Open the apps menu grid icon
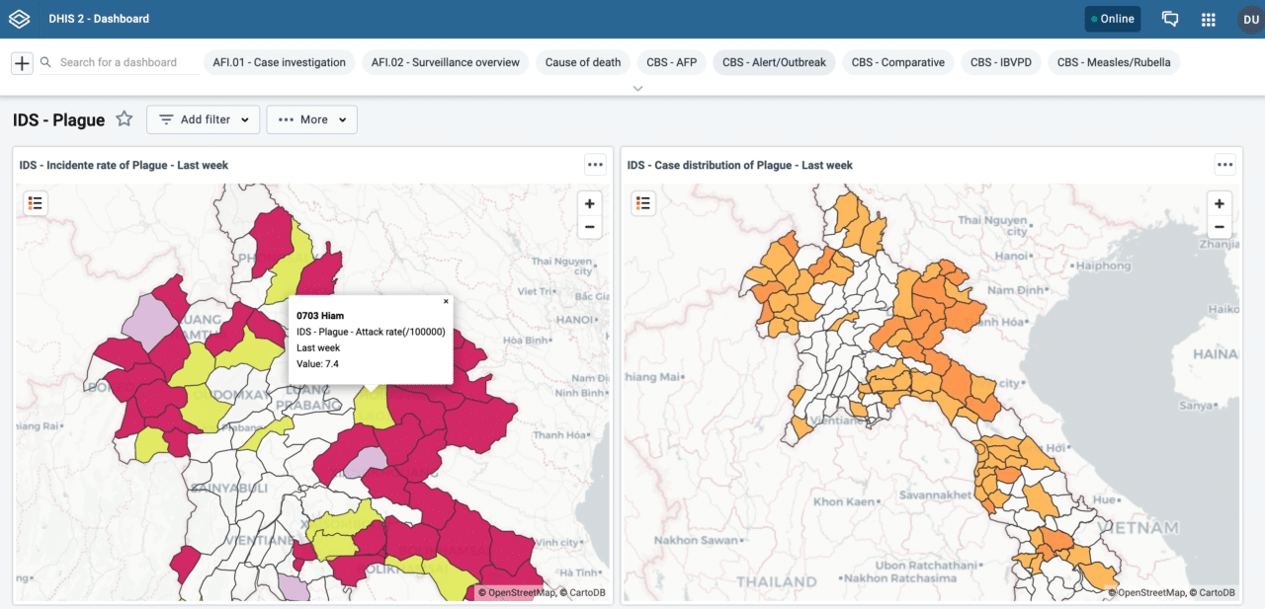 pos(1208,18)
